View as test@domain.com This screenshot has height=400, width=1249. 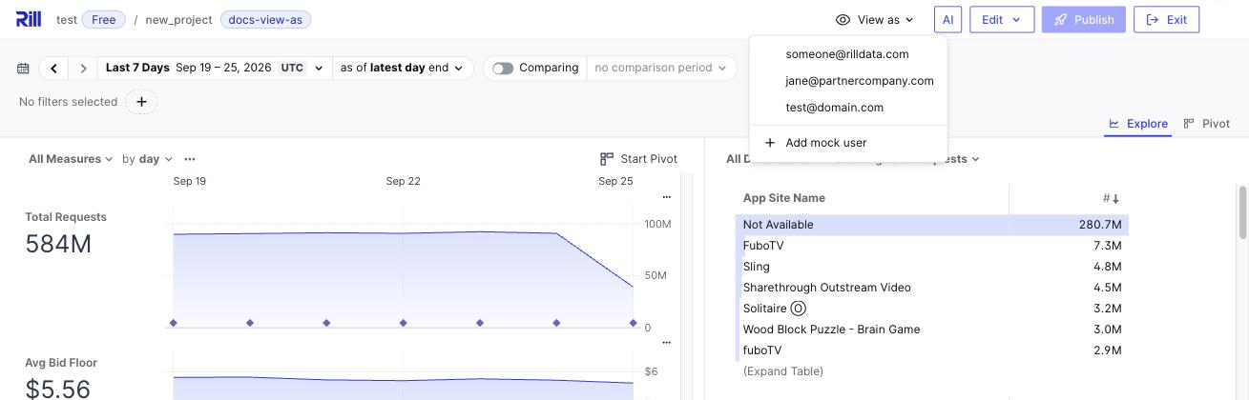click(847, 108)
